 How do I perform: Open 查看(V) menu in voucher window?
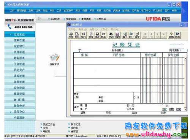pyautogui.click(x=93, y=29)
